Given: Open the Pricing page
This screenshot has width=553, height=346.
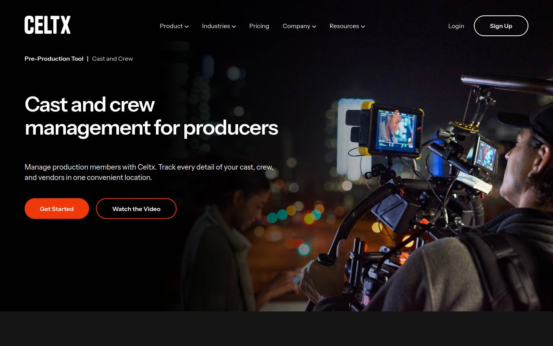Looking at the screenshot, I should tap(259, 26).
